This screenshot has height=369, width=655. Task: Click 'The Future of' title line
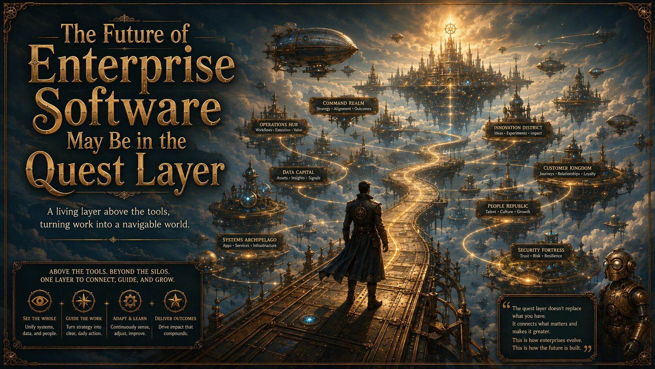[x=125, y=34]
